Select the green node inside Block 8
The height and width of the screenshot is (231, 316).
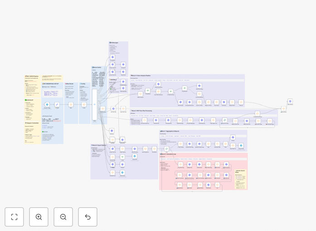coord(122,157)
